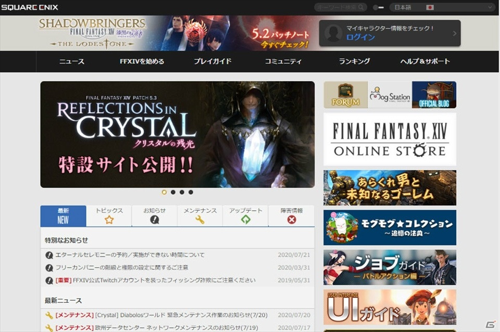Open the あらくれ男と未知なるゴーレム banner
500x332 pixels.
390,188
